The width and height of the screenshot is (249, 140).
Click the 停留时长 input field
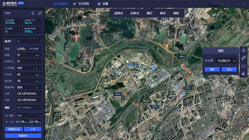tap(29, 61)
